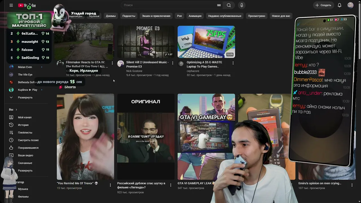Open channel avatar beside Filmmaker Reacts video

click(60, 63)
